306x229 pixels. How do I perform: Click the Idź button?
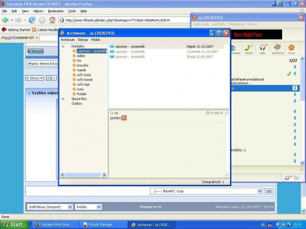269,191
